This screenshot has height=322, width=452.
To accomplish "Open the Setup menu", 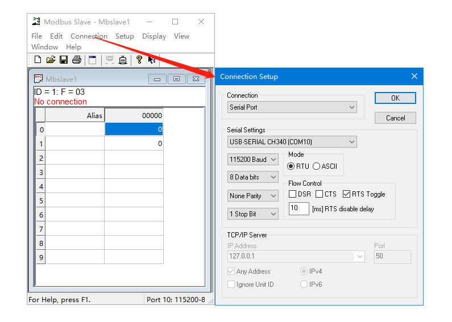I will (125, 36).
